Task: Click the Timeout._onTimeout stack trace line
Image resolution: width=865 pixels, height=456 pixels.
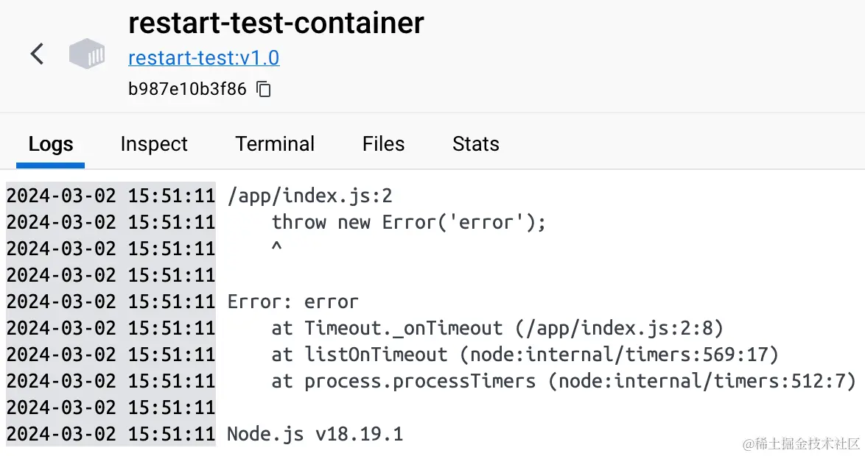Action: click(x=497, y=328)
